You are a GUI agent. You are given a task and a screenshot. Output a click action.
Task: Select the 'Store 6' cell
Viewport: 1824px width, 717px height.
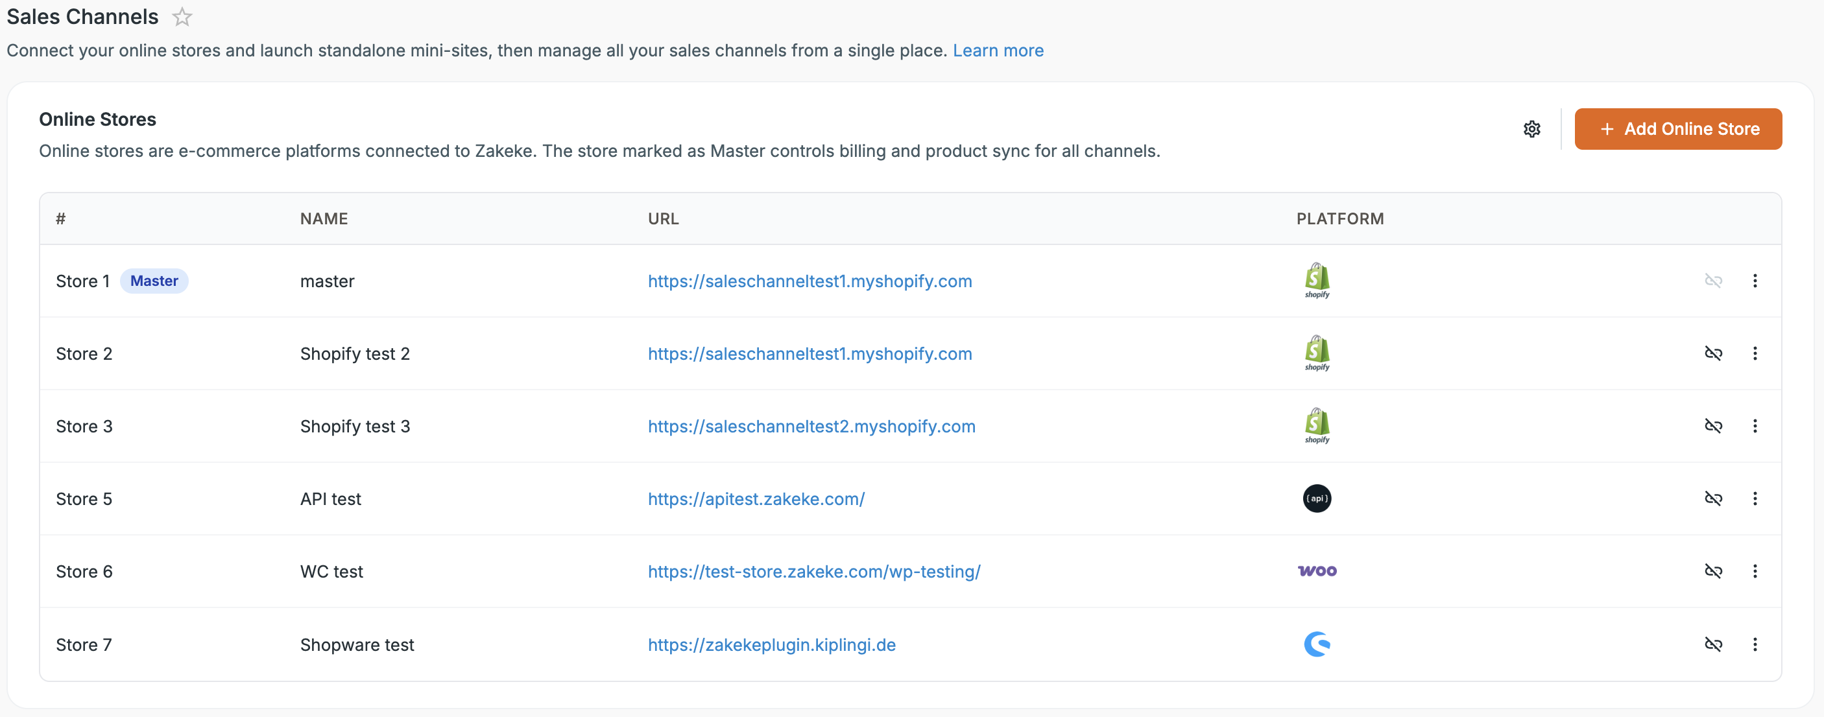(84, 571)
